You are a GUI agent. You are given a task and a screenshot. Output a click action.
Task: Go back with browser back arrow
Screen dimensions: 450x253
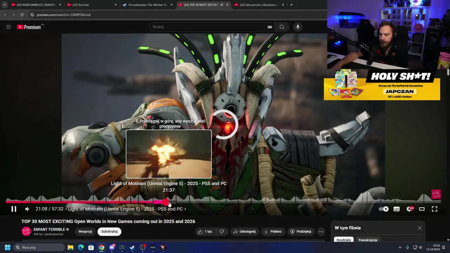coord(5,15)
